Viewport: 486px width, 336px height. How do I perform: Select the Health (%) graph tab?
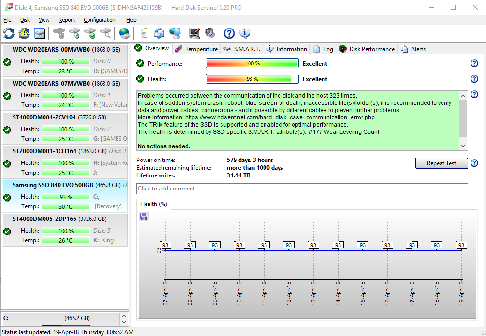point(154,204)
